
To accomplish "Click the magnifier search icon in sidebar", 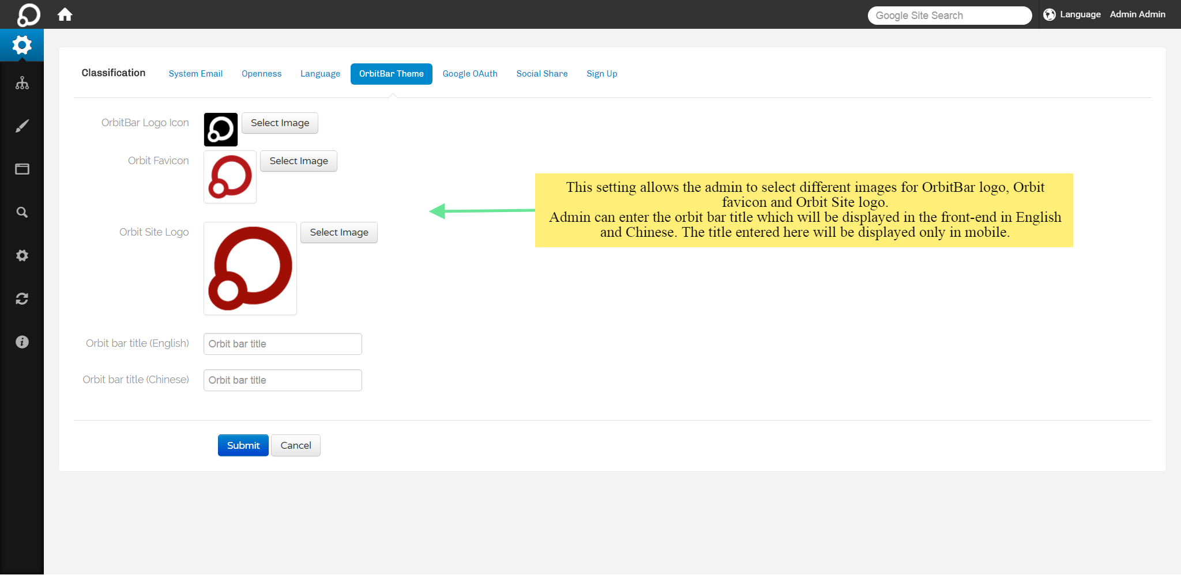I will [x=22, y=212].
